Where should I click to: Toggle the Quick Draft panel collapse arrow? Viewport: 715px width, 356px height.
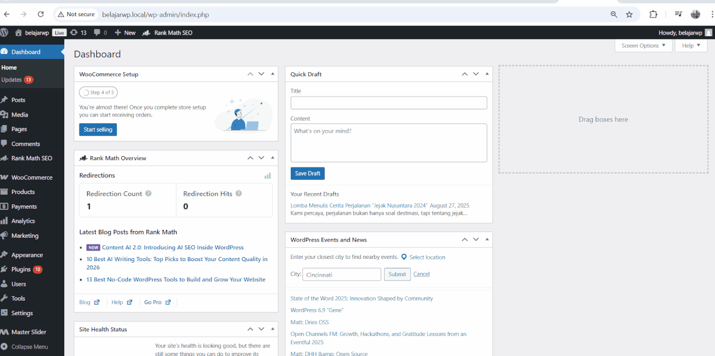click(x=487, y=74)
